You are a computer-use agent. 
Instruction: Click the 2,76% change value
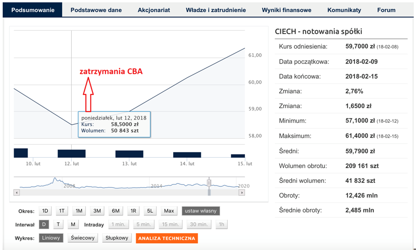point(354,91)
